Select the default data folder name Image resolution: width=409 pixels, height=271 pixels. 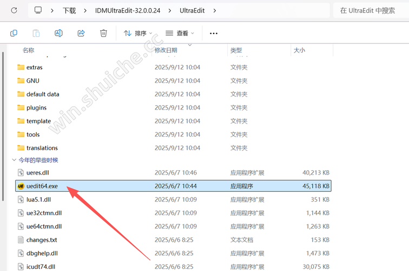(x=43, y=94)
